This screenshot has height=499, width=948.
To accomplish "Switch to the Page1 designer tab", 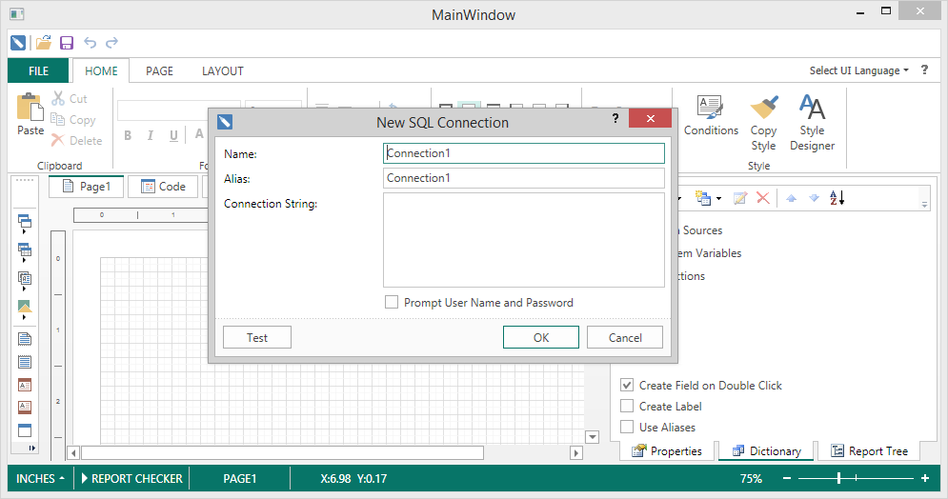I will [87, 187].
